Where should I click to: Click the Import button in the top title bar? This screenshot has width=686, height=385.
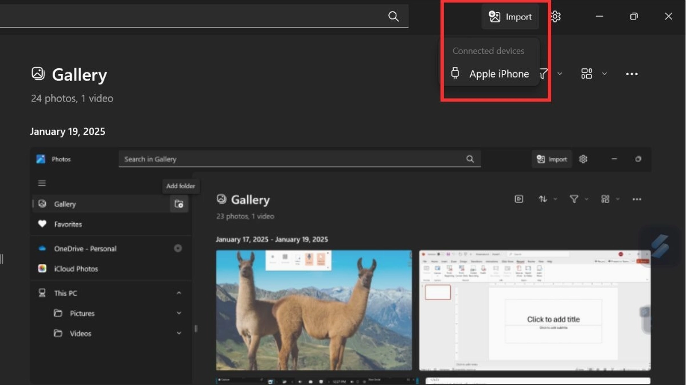coord(510,17)
